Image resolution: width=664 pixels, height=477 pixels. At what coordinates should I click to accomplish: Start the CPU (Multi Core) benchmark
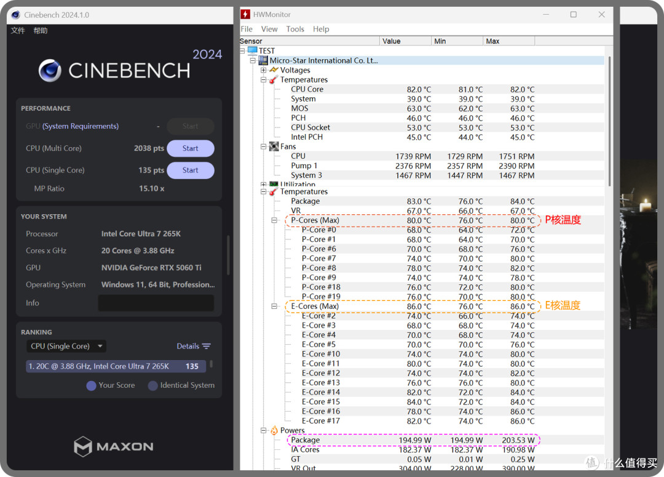click(191, 148)
